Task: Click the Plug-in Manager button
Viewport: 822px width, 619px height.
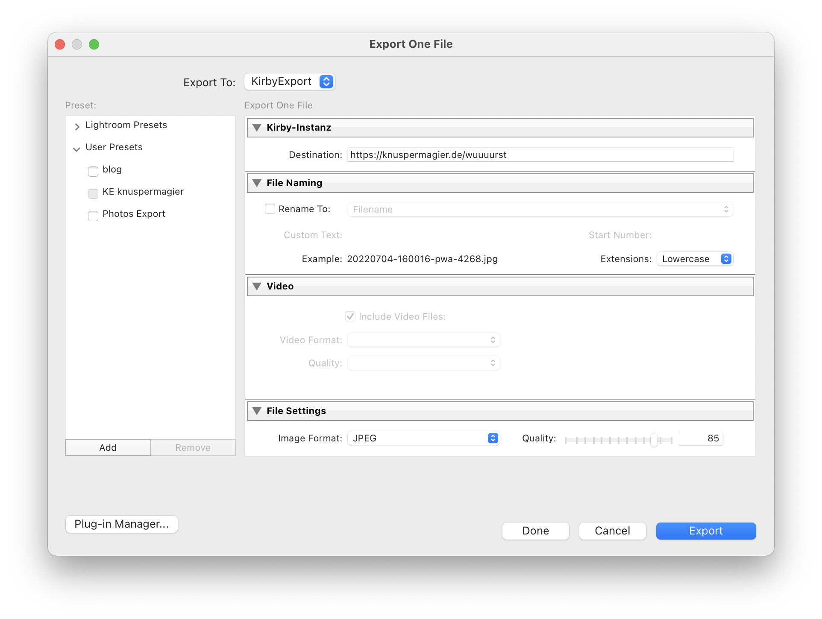Action: (122, 524)
